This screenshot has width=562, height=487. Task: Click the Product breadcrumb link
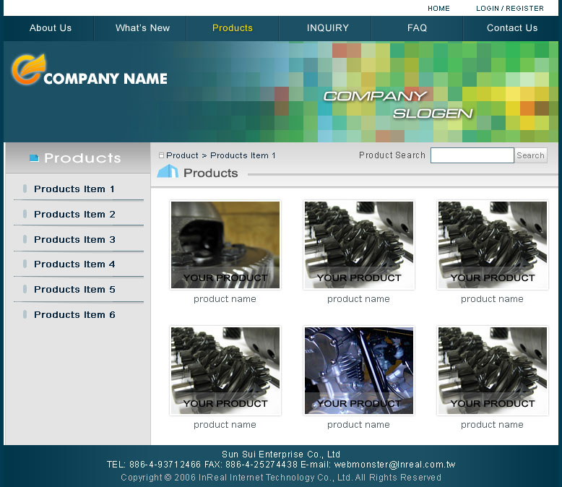coord(182,156)
